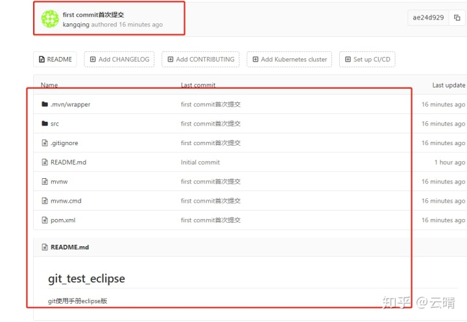Viewport: 467px width, 322px height.
Task: Click the Last update column header
Action: [x=449, y=85]
